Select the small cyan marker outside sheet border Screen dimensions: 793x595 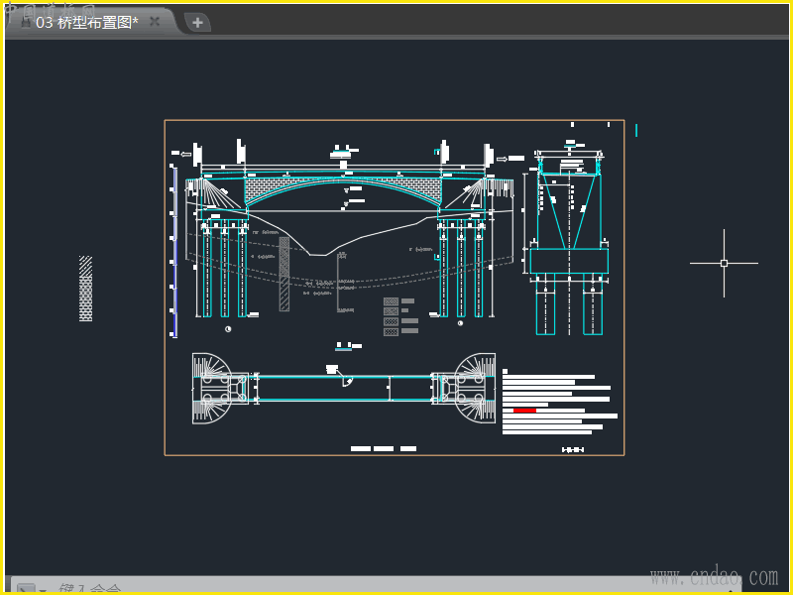tap(636, 130)
